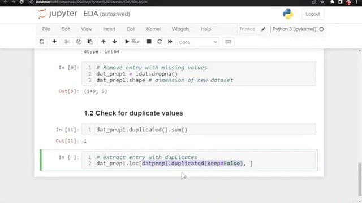Click browser back arrow
The image size is (362, 203).
[x=6, y=2]
